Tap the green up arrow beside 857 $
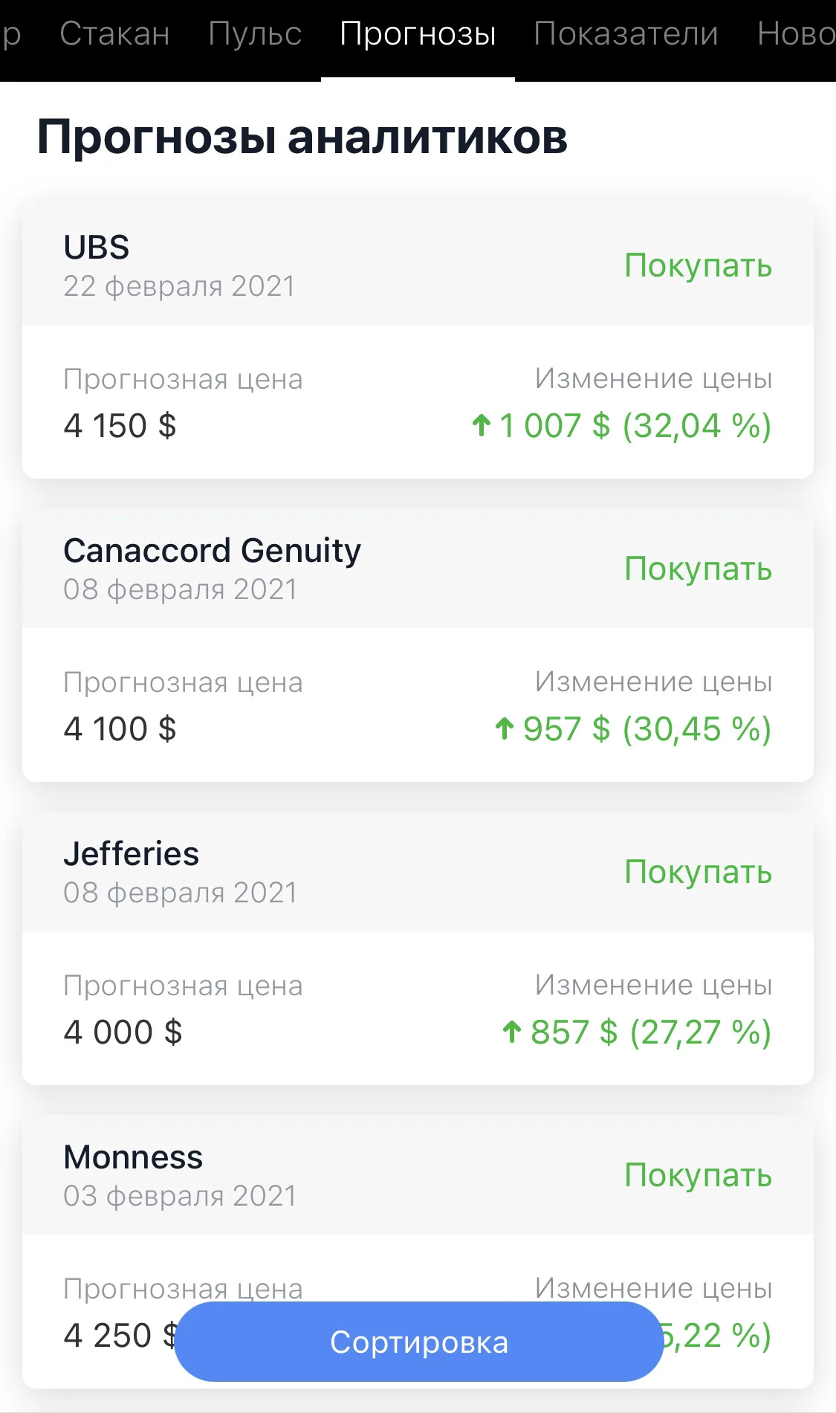The image size is (836, 1413). pos(512,1032)
